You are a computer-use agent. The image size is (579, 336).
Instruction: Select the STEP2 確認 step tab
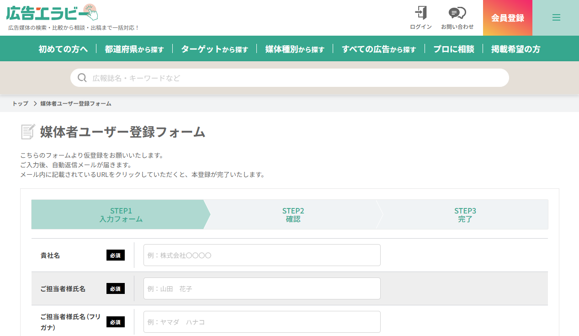293,214
